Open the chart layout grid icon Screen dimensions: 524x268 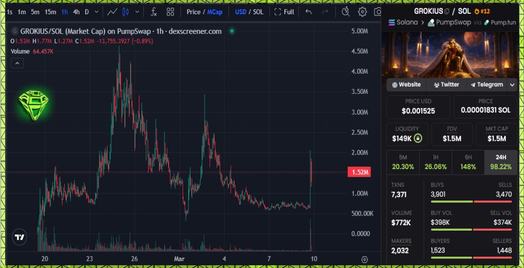tap(170, 12)
